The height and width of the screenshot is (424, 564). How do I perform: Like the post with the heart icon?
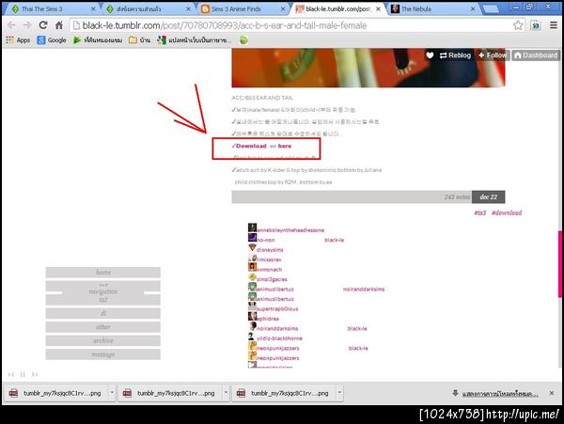(430, 55)
